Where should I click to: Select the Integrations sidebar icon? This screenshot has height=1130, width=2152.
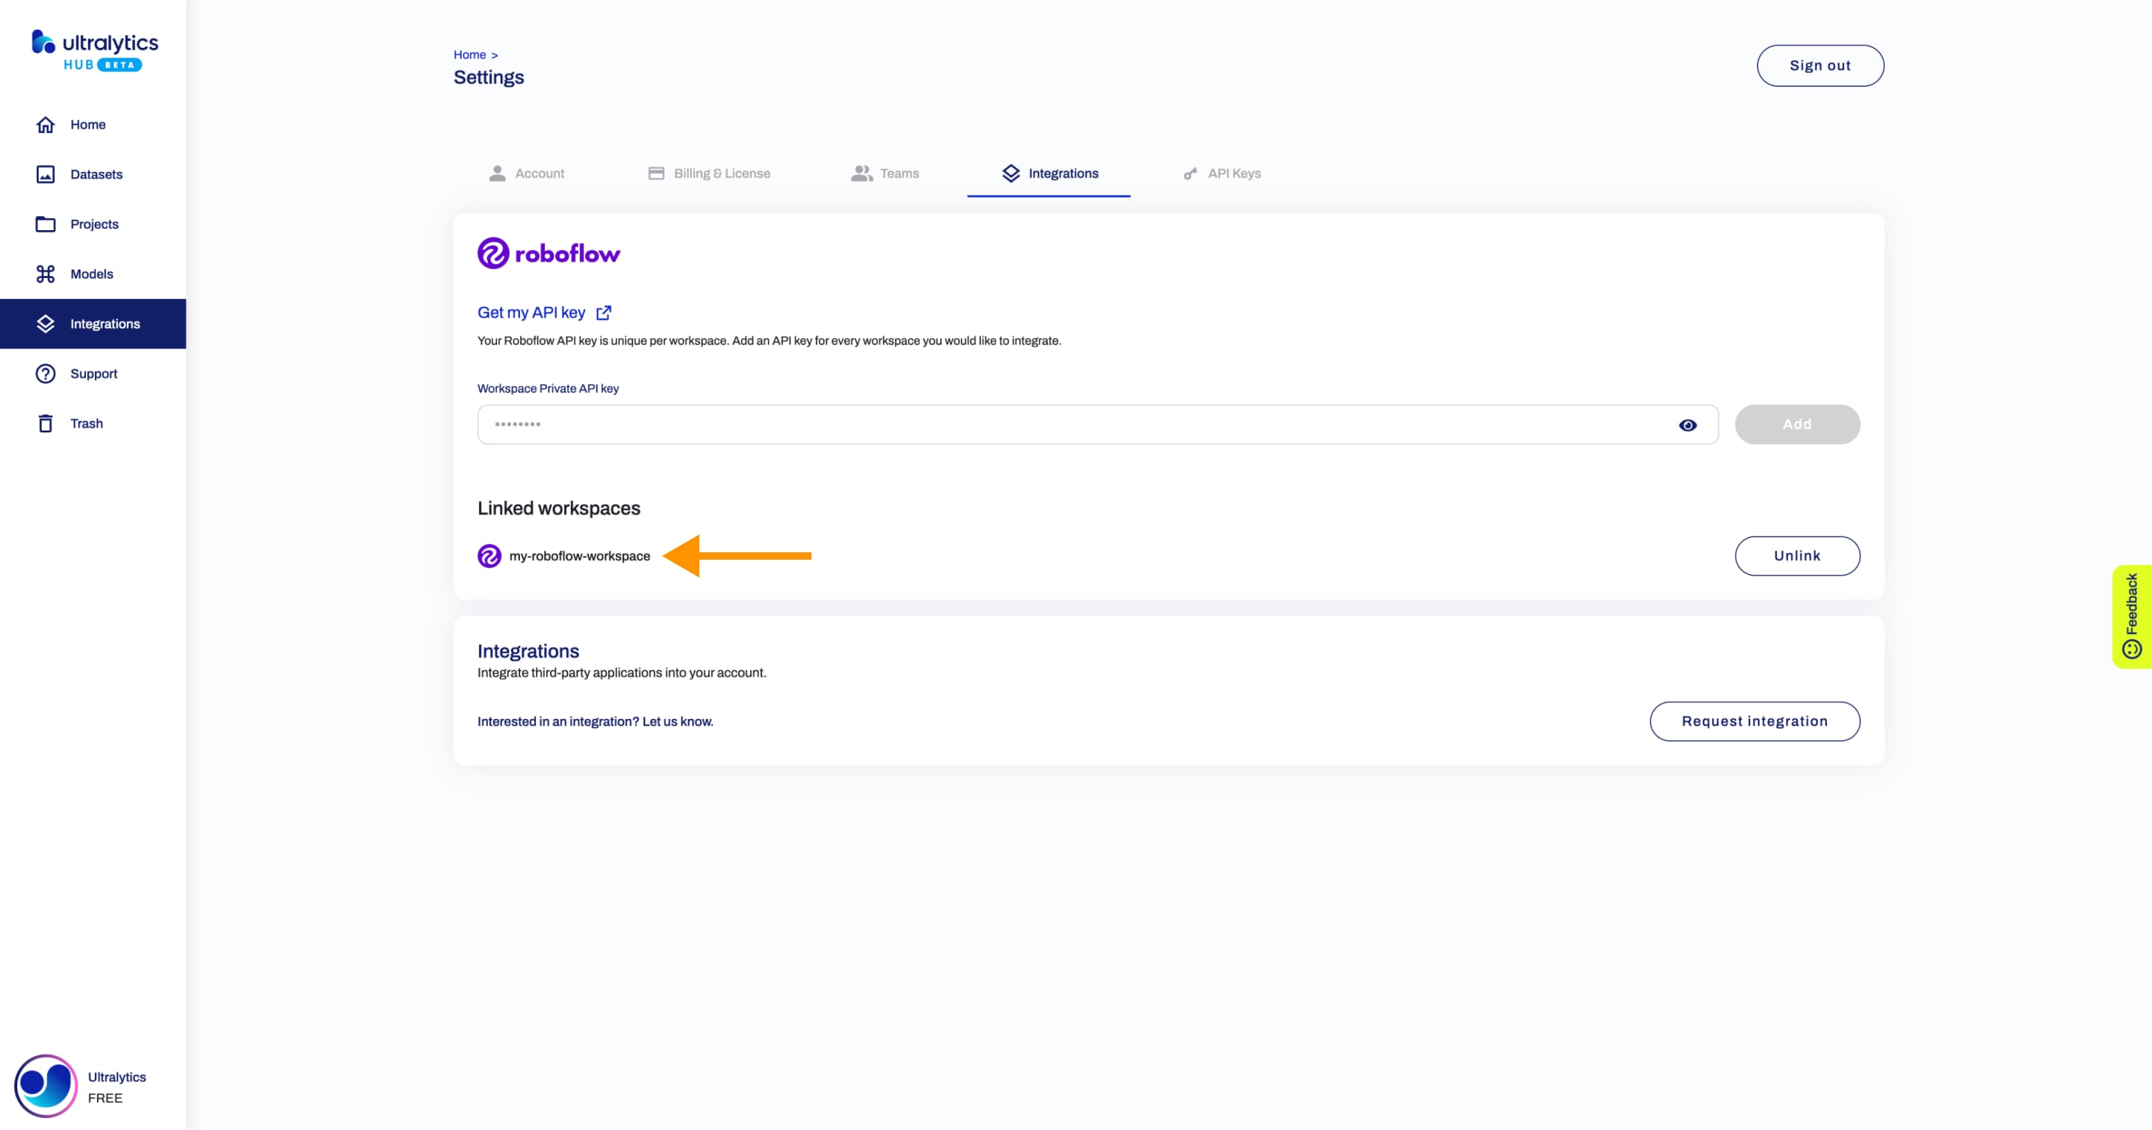coord(46,323)
